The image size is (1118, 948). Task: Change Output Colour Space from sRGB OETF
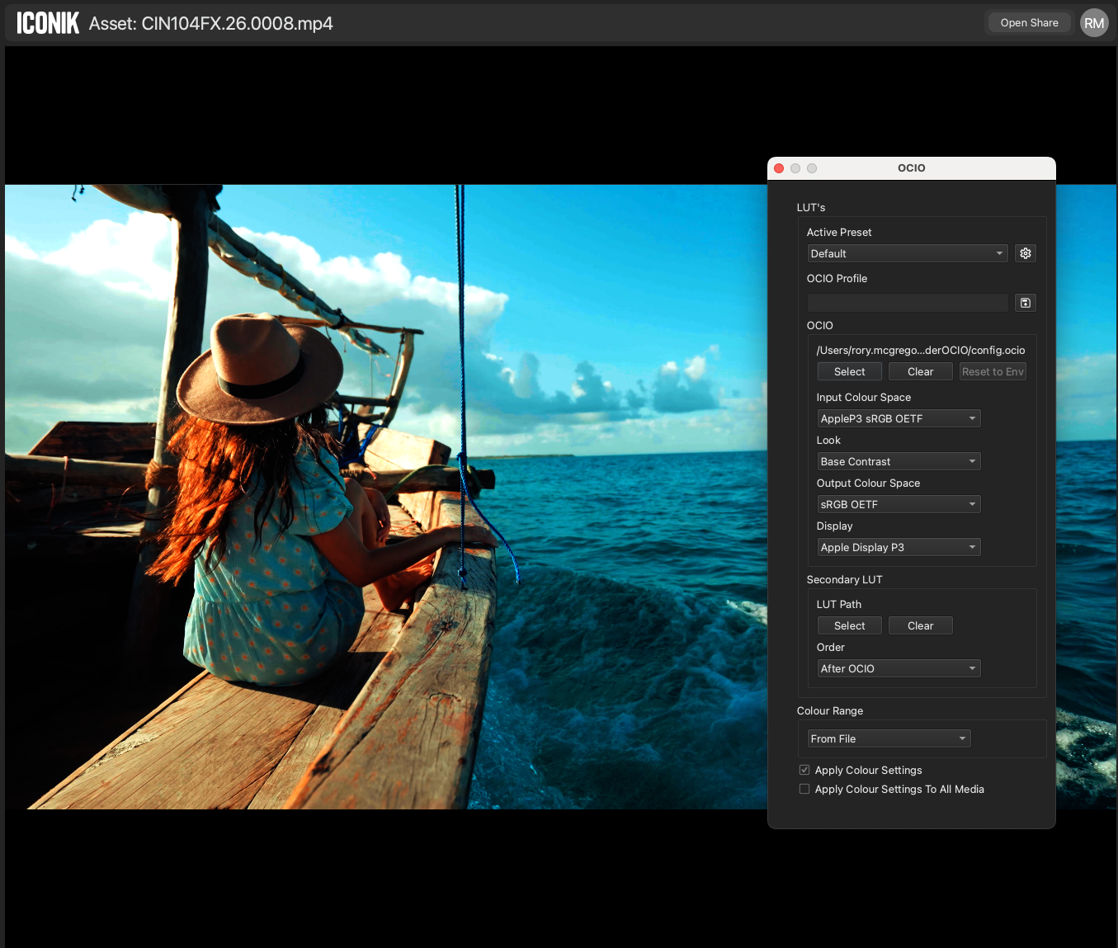(x=898, y=504)
